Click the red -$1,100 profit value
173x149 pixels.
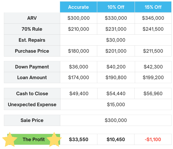153,139
